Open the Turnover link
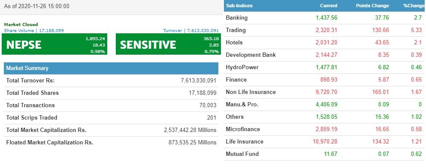 point(191,30)
